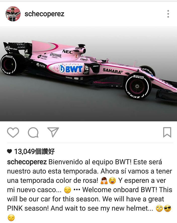Image resolution: width=177 pixels, height=223 pixels.
Task: Click the front Pirelli P Zero tyre
Action: point(138,86)
